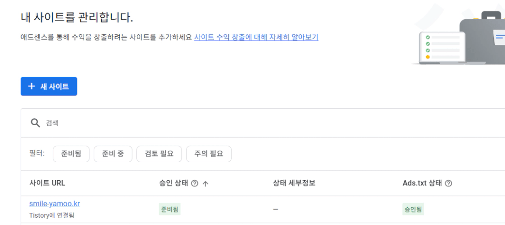Click the 상태 세부정보 column header
This screenshot has width=505, height=225.
(294, 183)
